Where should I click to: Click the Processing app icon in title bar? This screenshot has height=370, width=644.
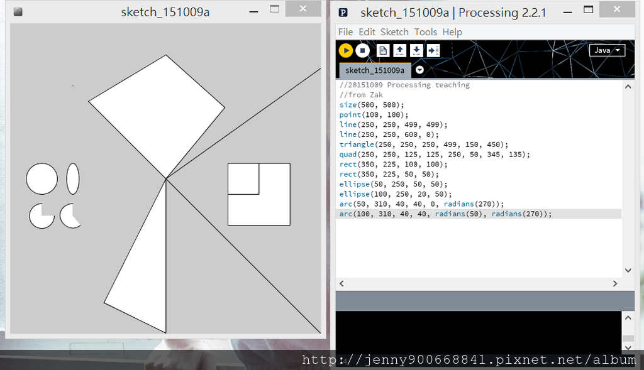pyautogui.click(x=343, y=13)
